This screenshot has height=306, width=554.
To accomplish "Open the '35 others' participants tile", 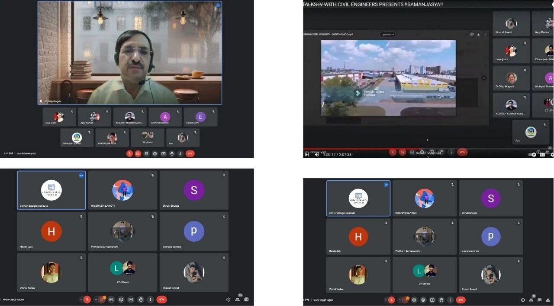I will point(148,137).
